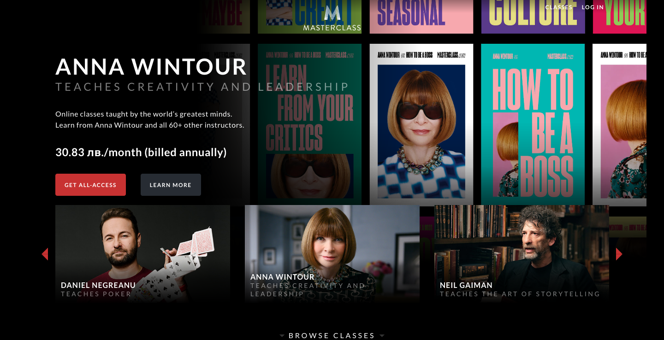
Task: Click the Learn More button
Action: (x=171, y=185)
